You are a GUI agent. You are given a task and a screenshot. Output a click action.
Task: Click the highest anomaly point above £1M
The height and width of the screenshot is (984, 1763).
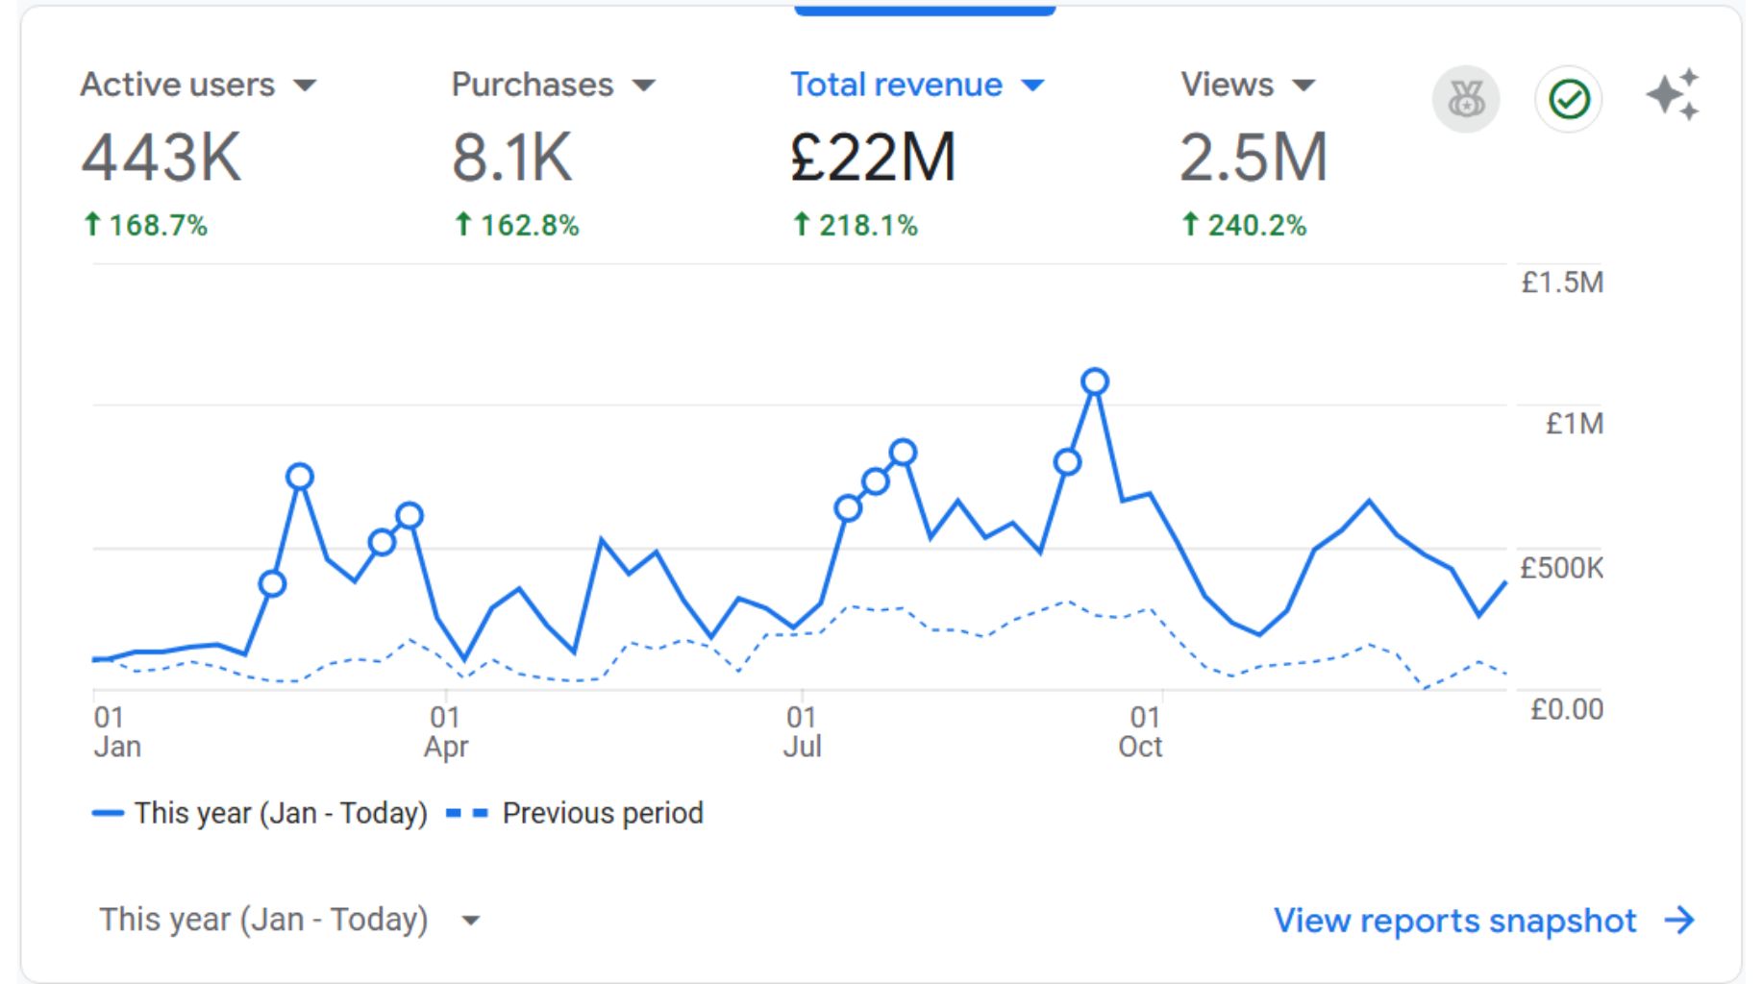pyautogui.click(x=1094, y=382)
